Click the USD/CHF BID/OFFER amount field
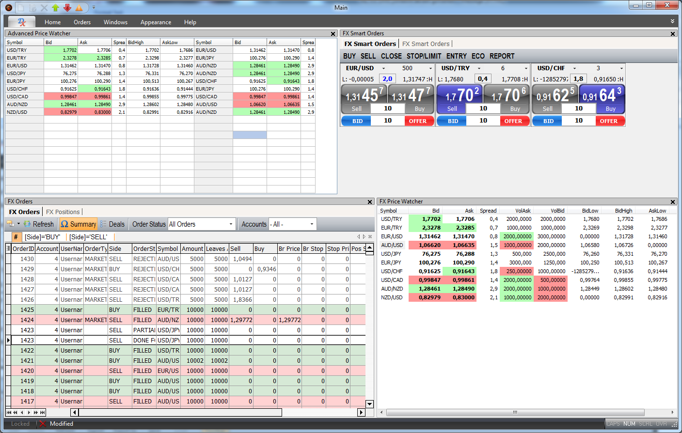 [x=579, y=121]
